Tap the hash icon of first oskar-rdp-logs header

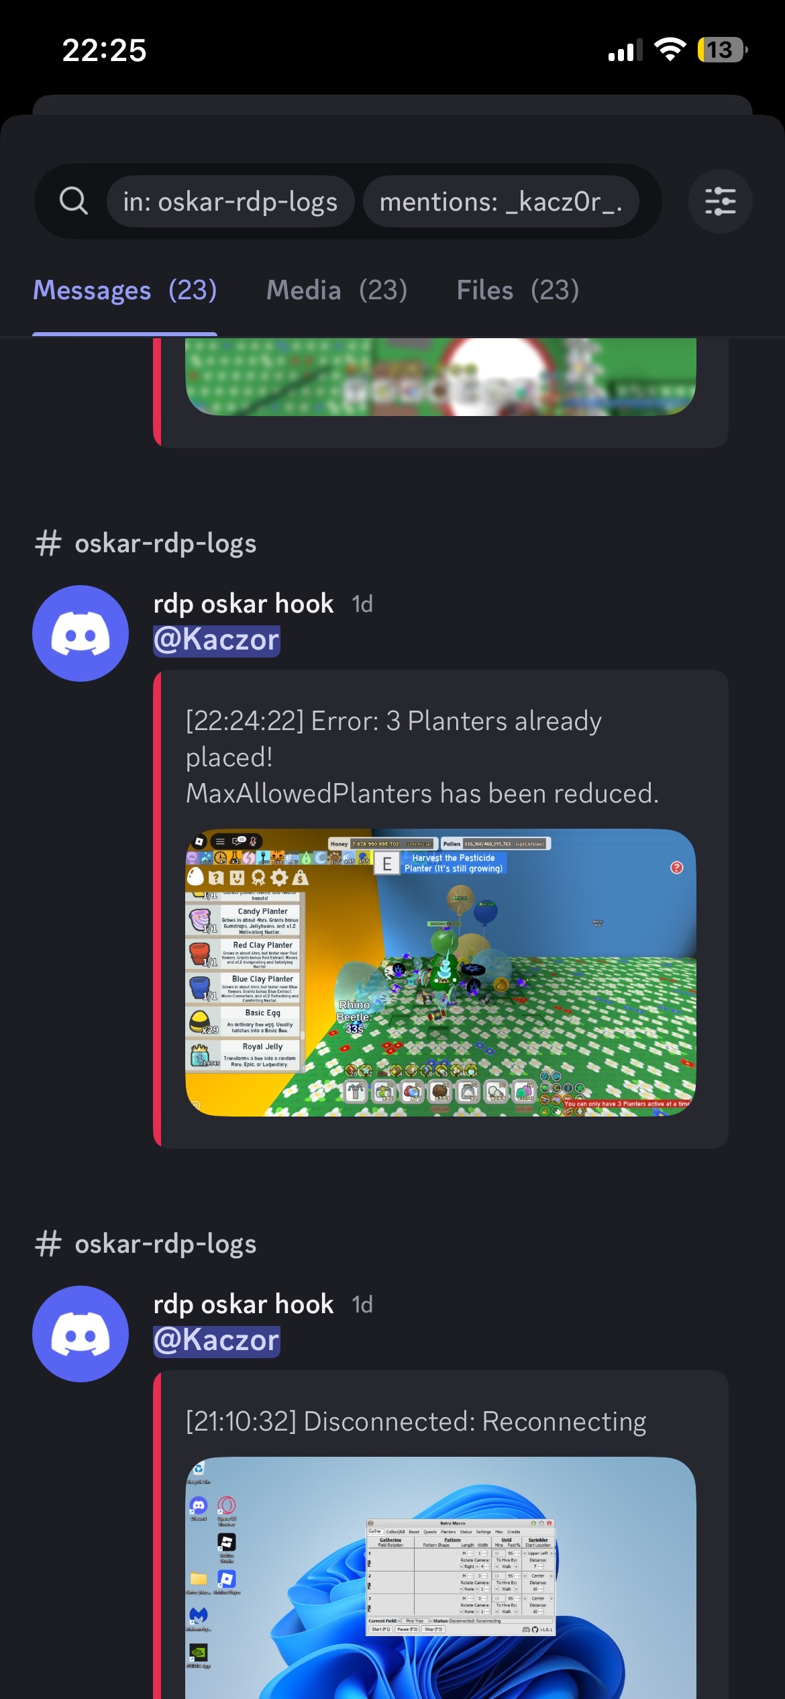click(x=48, y=544)
